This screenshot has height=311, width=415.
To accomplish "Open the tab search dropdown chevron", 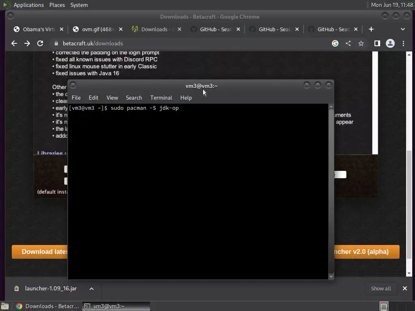I will (402, 29).
